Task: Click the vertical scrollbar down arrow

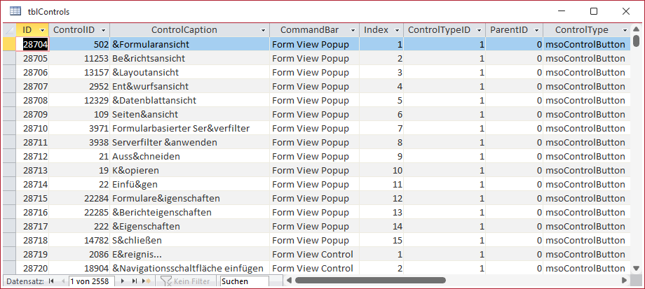Action: pos(637,269)
